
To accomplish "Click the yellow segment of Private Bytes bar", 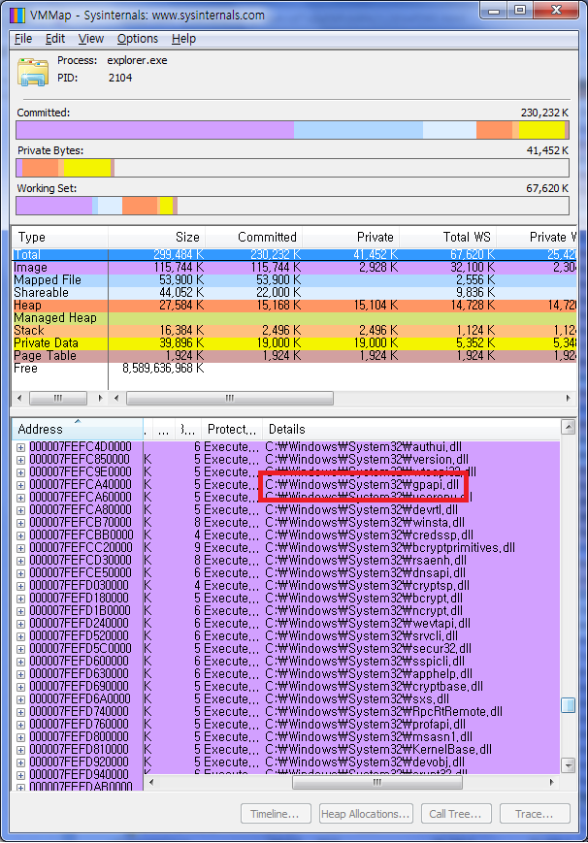I will coord(87,168).
